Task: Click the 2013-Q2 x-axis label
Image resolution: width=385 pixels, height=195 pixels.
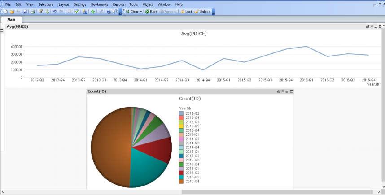Action: 79,80
